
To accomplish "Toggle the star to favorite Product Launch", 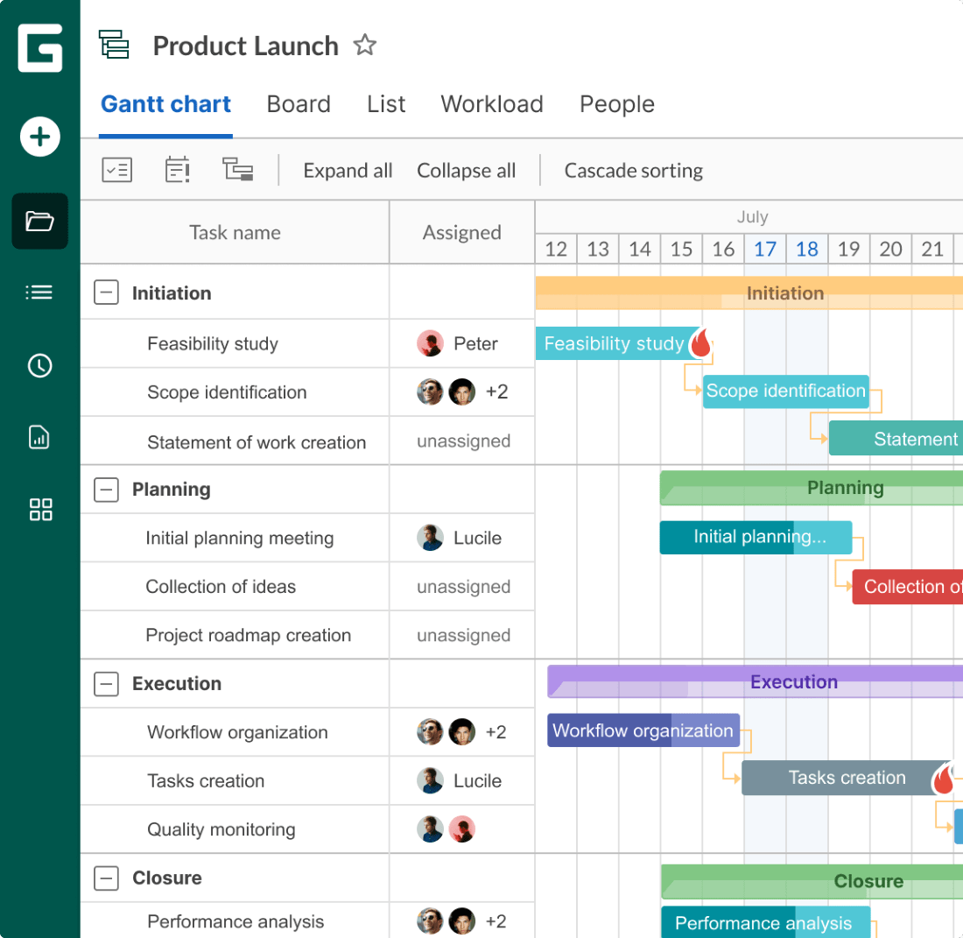I will (x=365, y=45).
